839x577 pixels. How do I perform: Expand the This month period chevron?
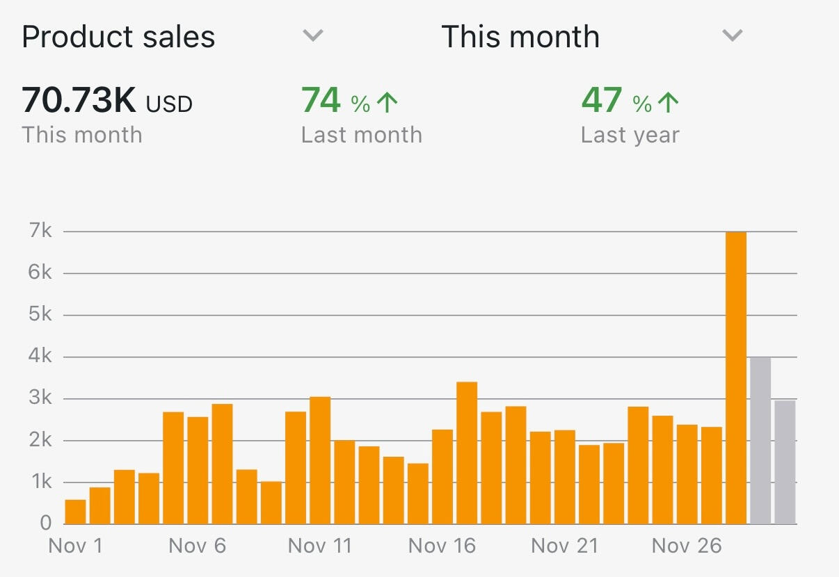(x=733, y=35)
